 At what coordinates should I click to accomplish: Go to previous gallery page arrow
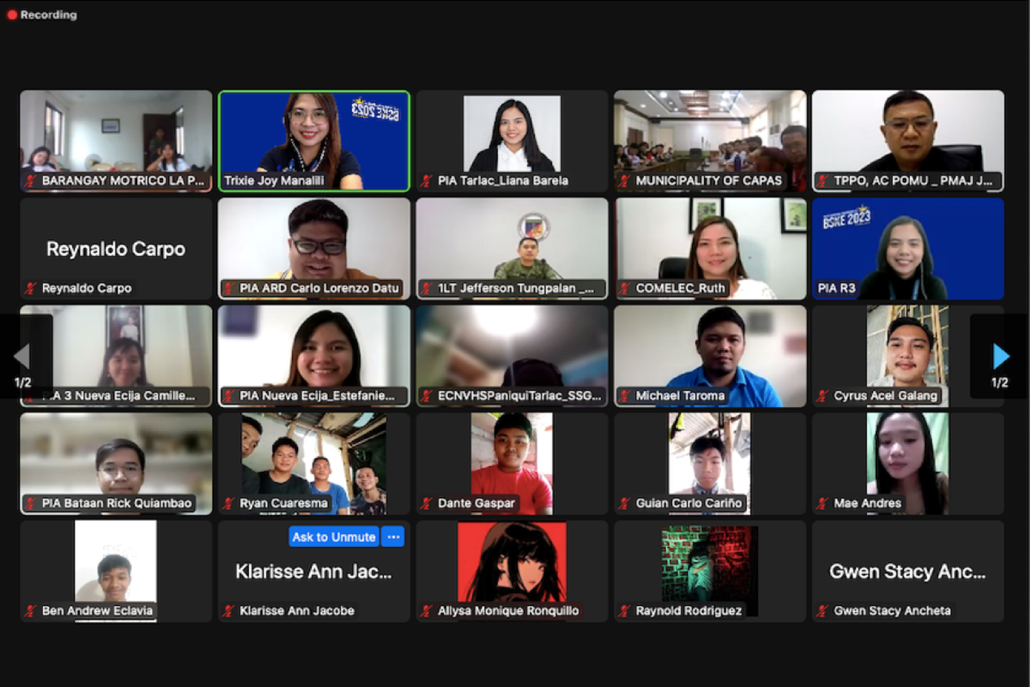click(22, 356)
